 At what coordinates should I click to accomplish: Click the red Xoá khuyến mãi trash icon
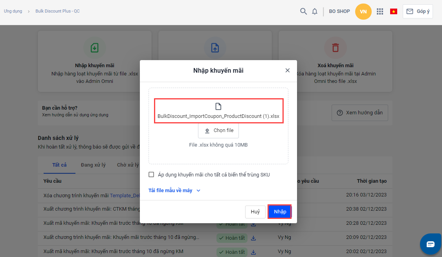(335, 48)
